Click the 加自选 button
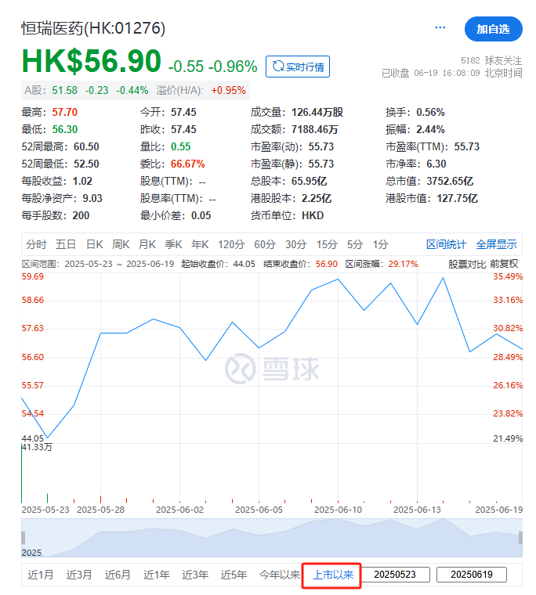 coord(493,29)
